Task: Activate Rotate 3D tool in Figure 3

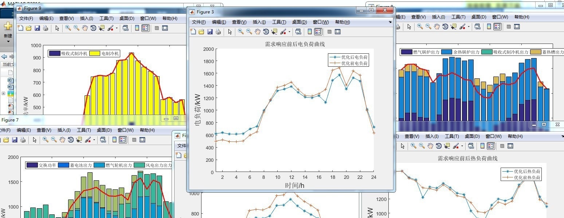Action: (266, 32)
